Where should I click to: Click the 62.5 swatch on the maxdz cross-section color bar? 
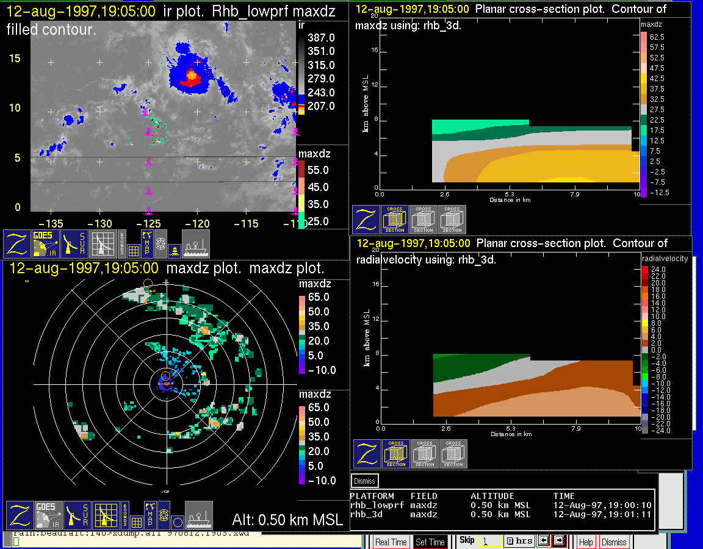coord(643,37)
